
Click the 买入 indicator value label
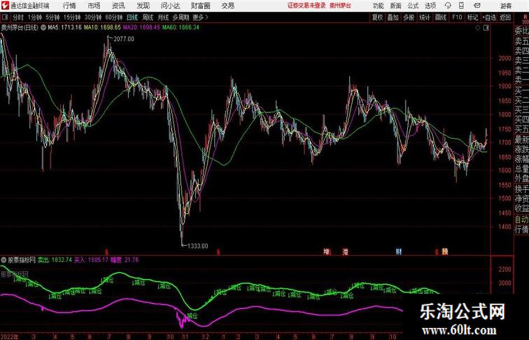91,260
